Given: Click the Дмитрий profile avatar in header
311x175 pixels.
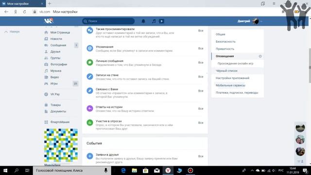Looking at the screenshot, I should [256, 21].
